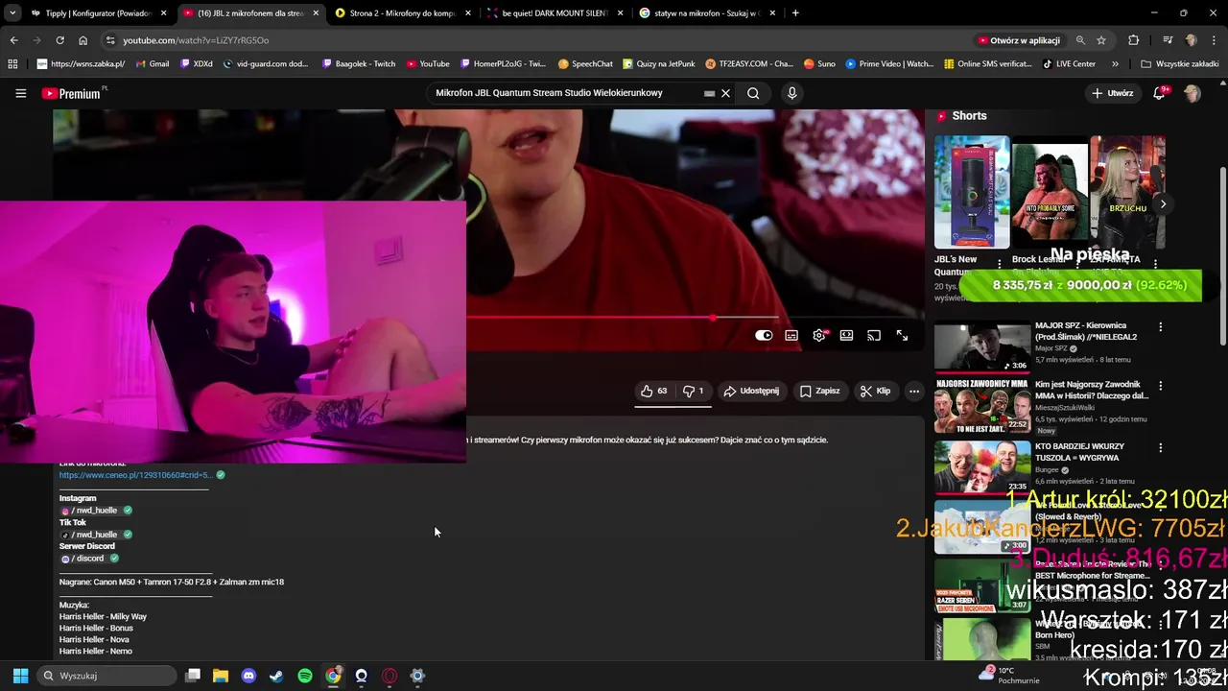The width and height of the screenshot is (1228, 691).
Task: Open JBL's New Quantum short
Action: click(972, 192)
